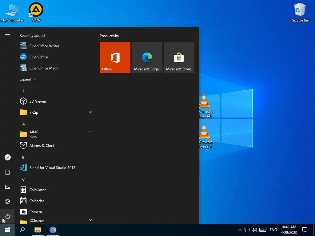Open the volume speaker tray icon
Screen dimensions: 315x236
pyautogui.click(x=254, y=230)
